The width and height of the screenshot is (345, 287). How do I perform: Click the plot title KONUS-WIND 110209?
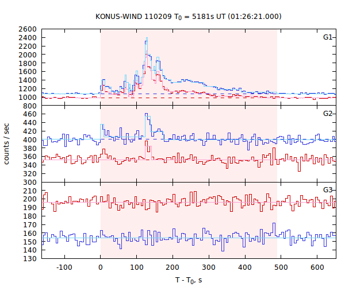pos(189,17)
